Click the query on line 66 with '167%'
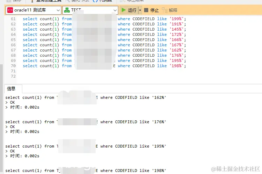 tap(104, 45)
